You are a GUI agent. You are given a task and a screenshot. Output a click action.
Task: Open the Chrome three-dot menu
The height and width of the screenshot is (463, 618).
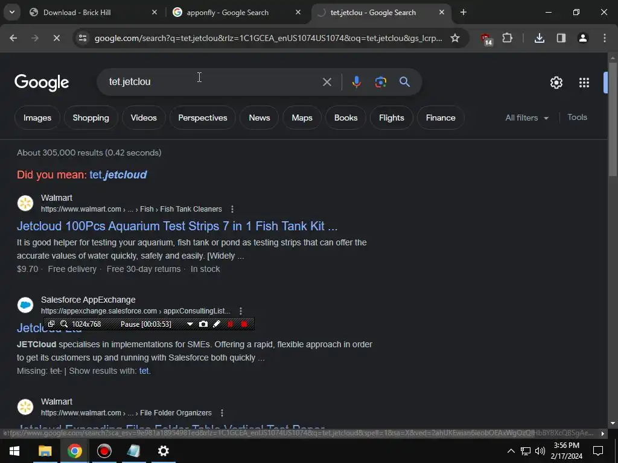pos(605,38)
